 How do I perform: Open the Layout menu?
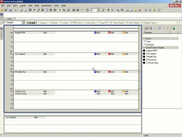point(23,5)
